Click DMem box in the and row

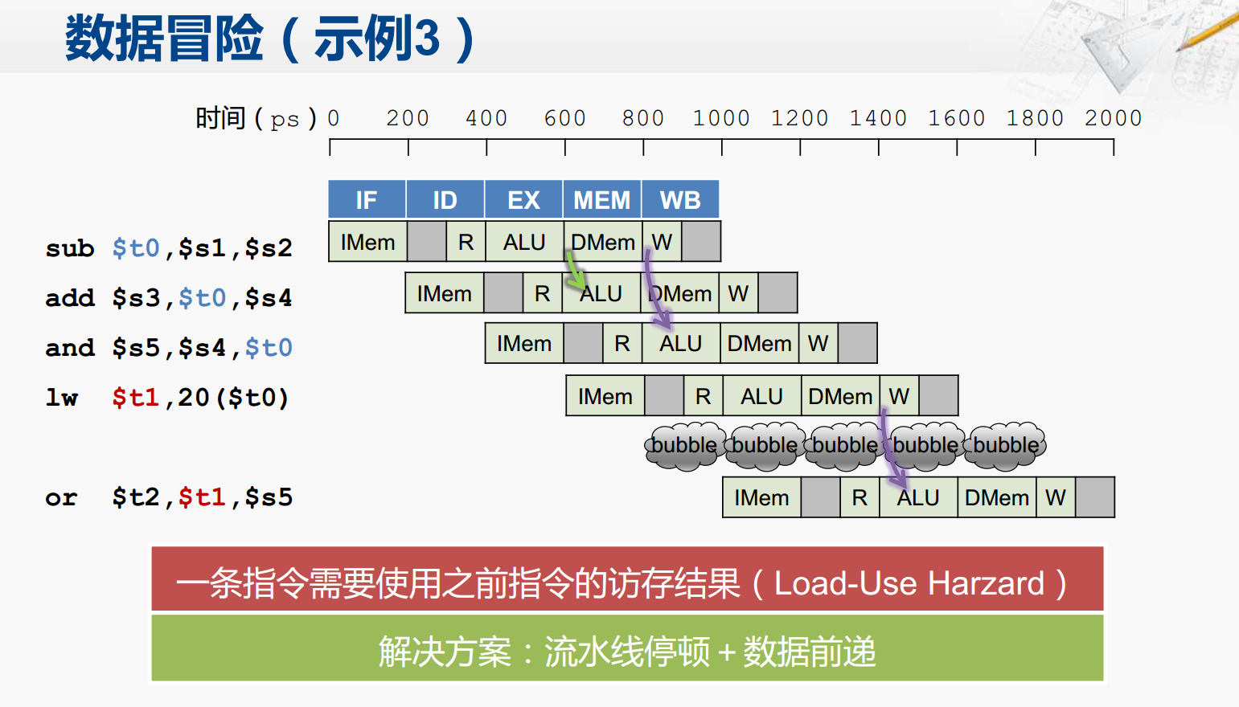[760, 343]
